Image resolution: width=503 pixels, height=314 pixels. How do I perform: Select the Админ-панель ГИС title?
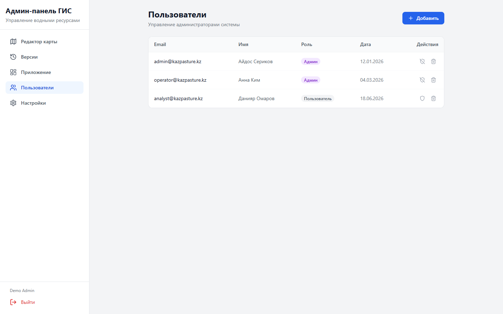point(39,11)
